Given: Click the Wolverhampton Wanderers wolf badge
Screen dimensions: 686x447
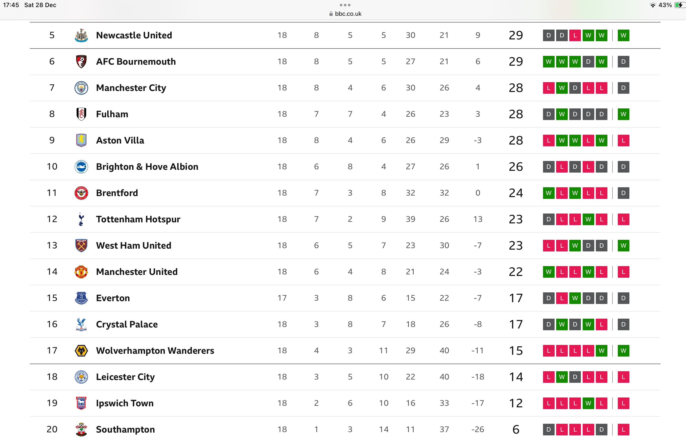Looking at the screenshot, I should 81,351.
